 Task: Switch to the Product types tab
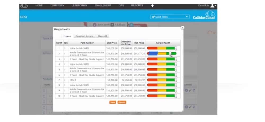84,36
